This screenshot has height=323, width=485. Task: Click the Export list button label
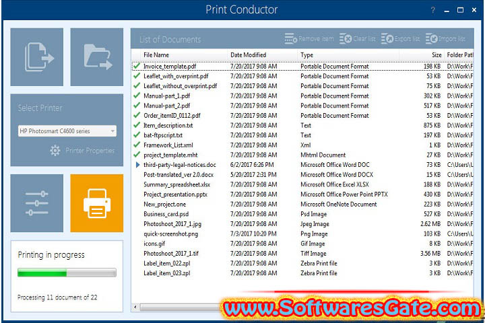[x=407, y=39]
